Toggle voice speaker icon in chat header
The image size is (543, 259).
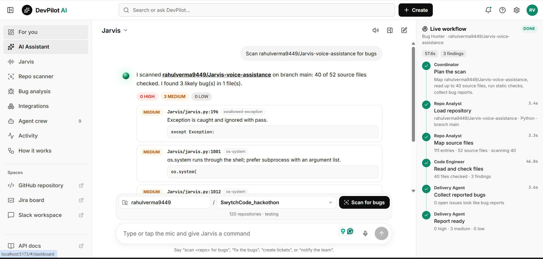(376, 30)
